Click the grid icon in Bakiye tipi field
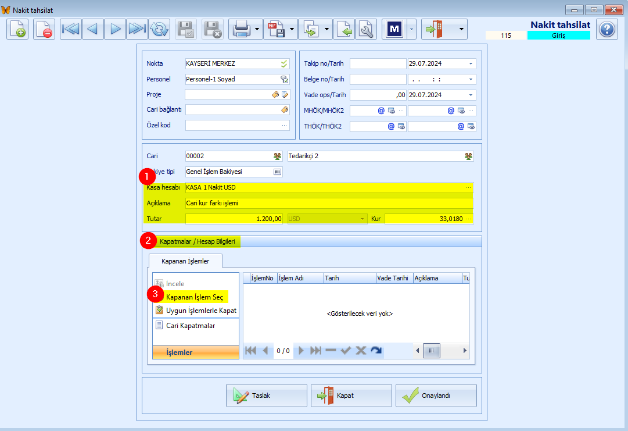628x431 pixels. click(x=277, y=172)
